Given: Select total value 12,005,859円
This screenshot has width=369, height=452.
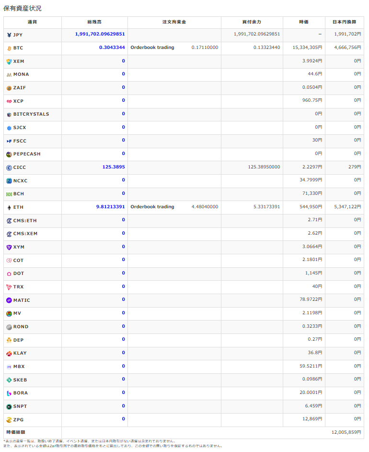Looking at the screenshot, I should coord(346,432).
